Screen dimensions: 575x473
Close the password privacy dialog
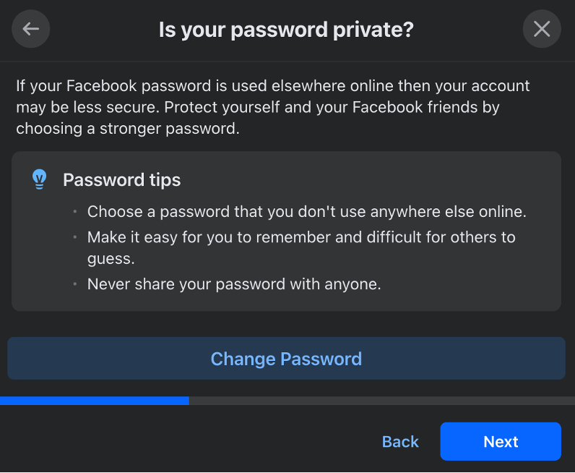542,29
